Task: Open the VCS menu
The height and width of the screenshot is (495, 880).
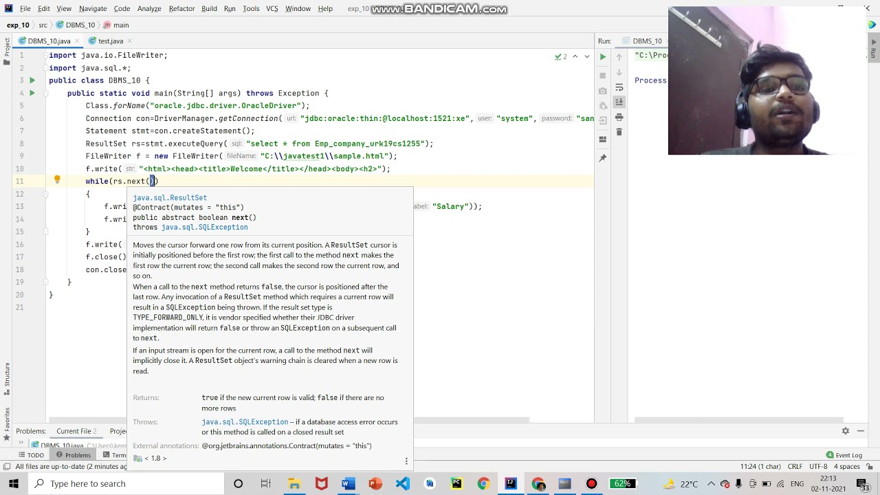Action: [272, 8]
